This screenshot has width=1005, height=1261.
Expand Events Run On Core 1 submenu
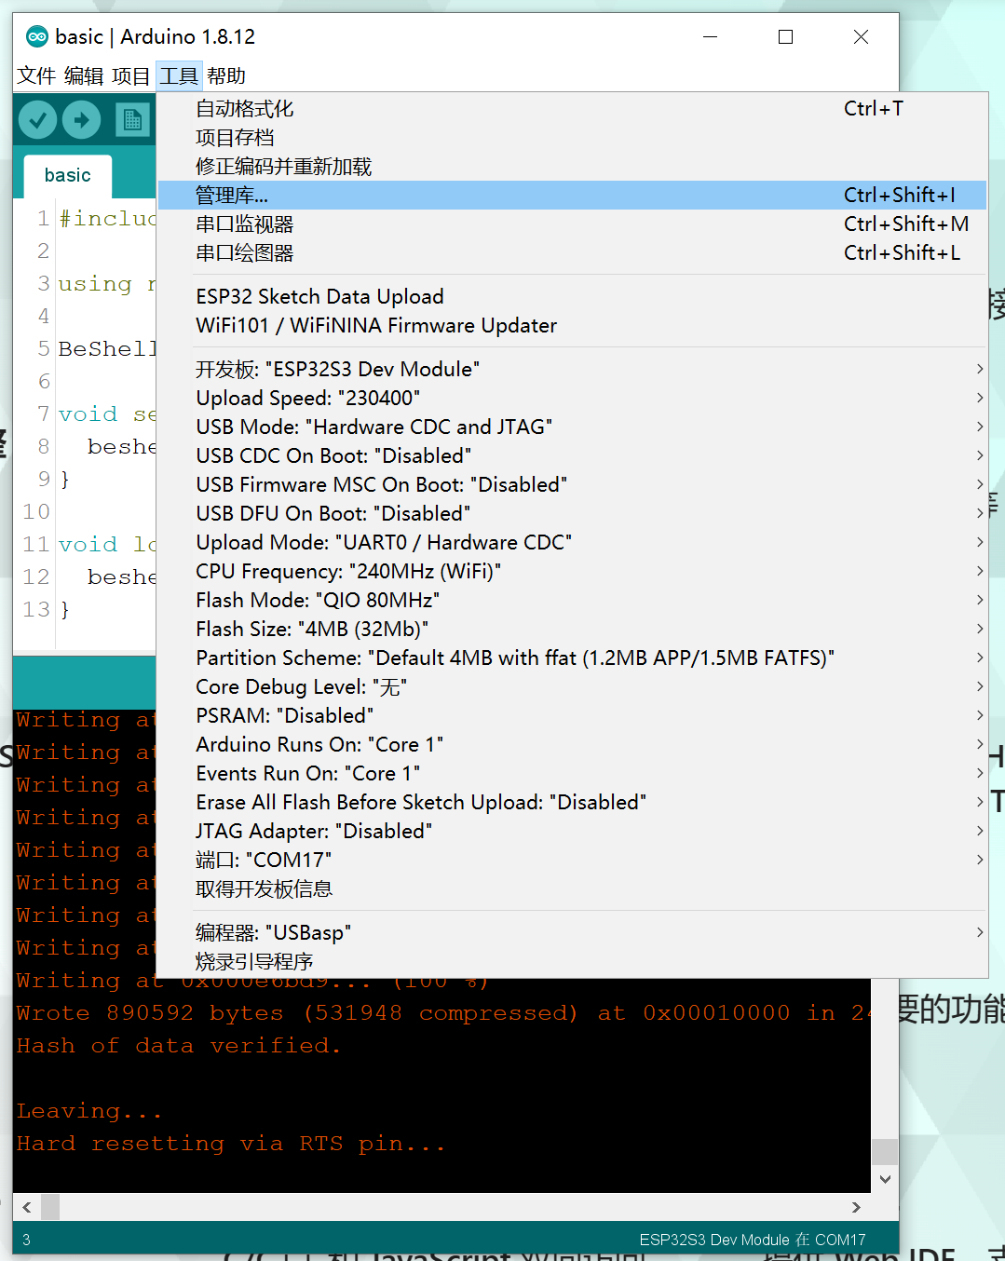572,773
